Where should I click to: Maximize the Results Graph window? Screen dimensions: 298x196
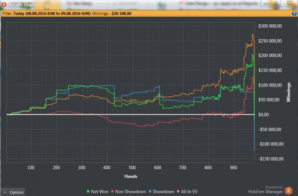coord(276,4)
